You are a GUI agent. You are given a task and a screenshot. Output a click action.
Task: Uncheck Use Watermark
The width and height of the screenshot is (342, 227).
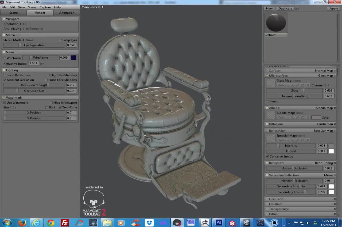(5, 103)
